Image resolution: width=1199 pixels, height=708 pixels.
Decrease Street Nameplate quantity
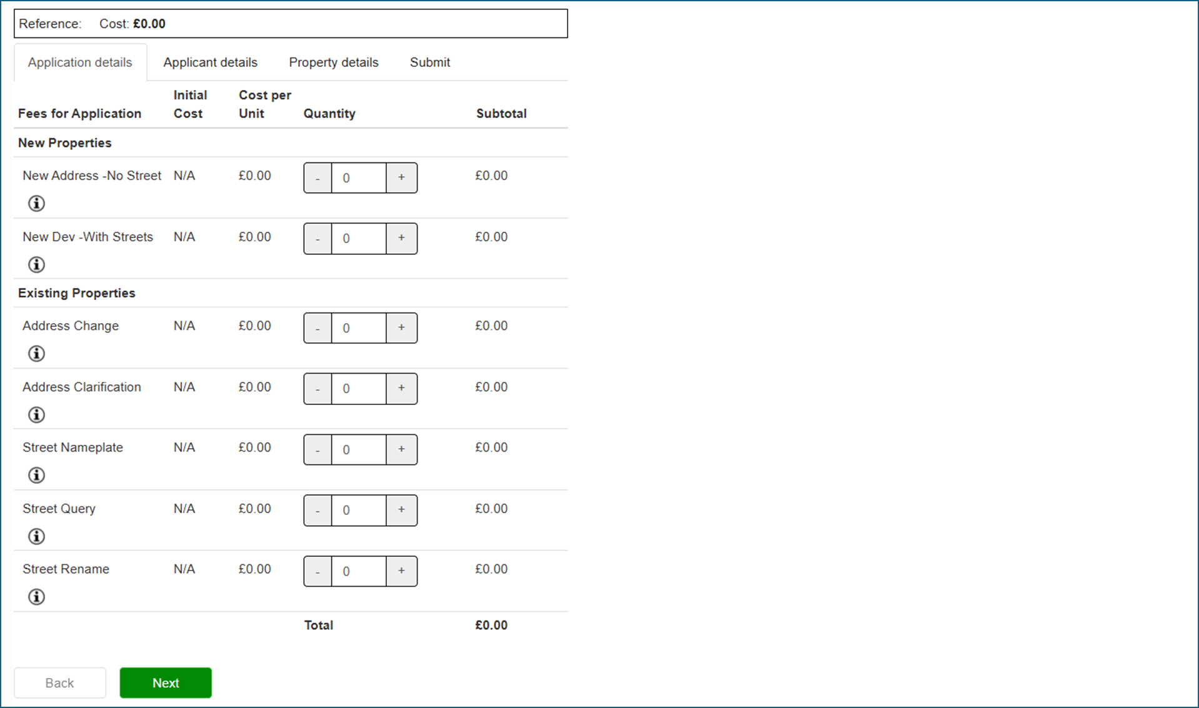point(318,450)
